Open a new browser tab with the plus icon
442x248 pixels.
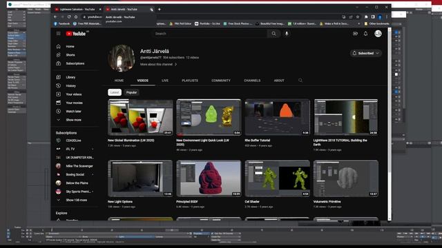[x=160, y=9]
